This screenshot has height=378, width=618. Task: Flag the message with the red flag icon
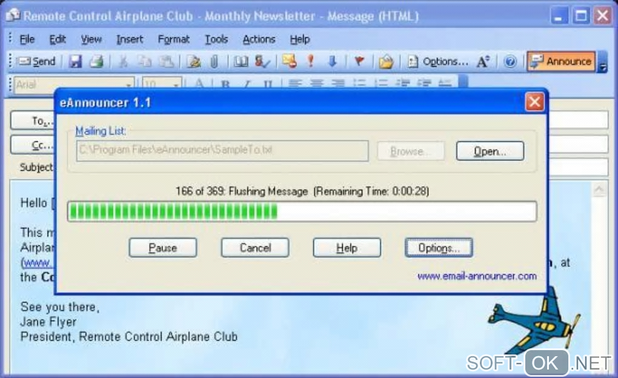(359, 62)
